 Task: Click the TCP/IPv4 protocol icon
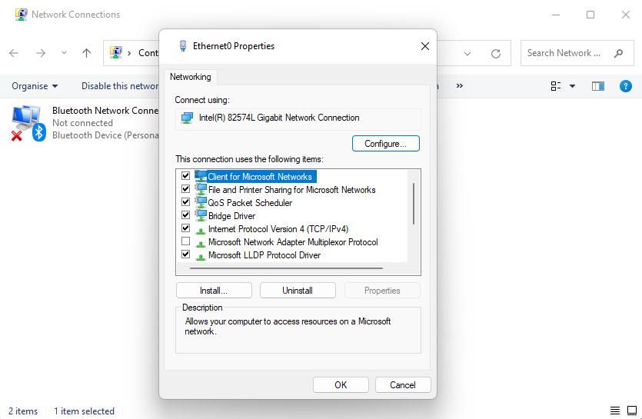(200, 230)
